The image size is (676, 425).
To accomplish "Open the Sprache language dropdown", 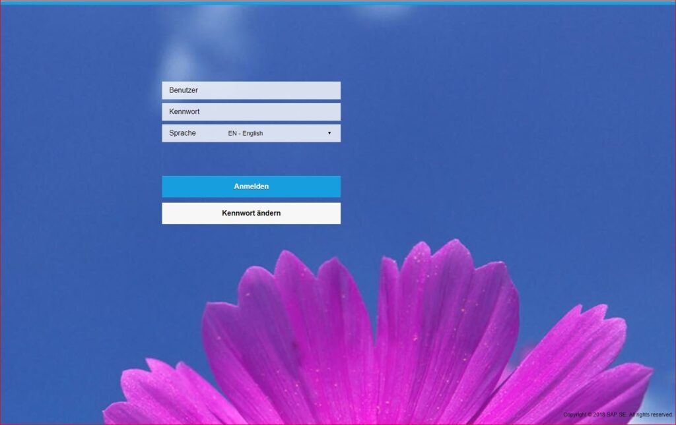I will [277, 133].
